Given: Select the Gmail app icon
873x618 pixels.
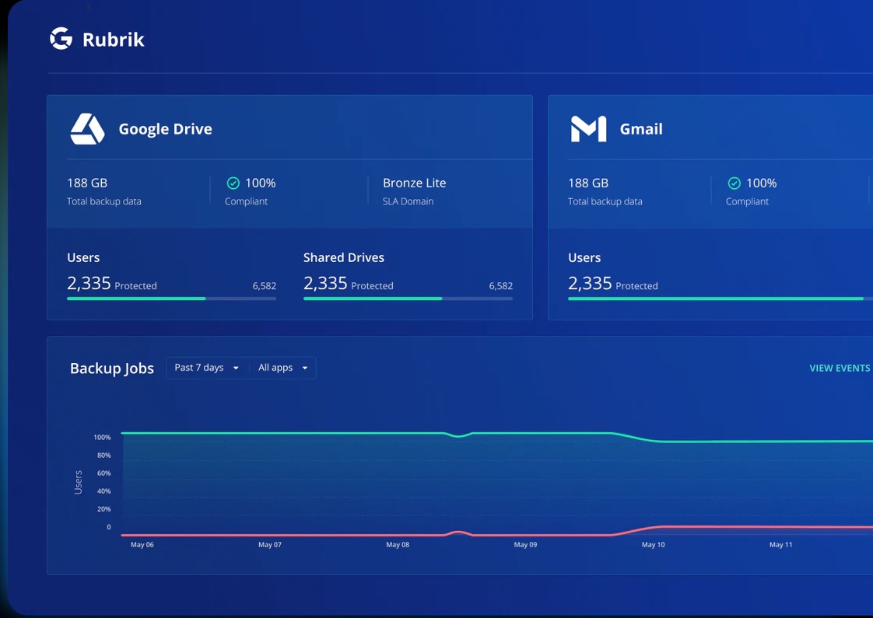Looking at the screenshot, I should point(588,128).
